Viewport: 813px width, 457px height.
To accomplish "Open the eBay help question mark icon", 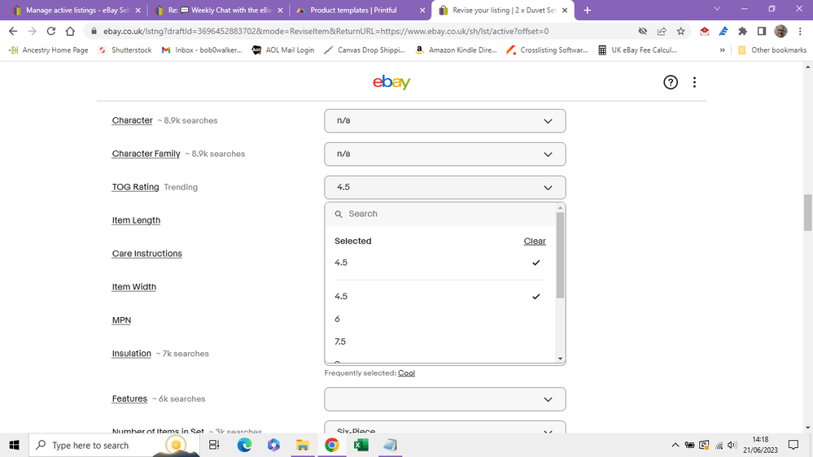I will click(671, 82).
